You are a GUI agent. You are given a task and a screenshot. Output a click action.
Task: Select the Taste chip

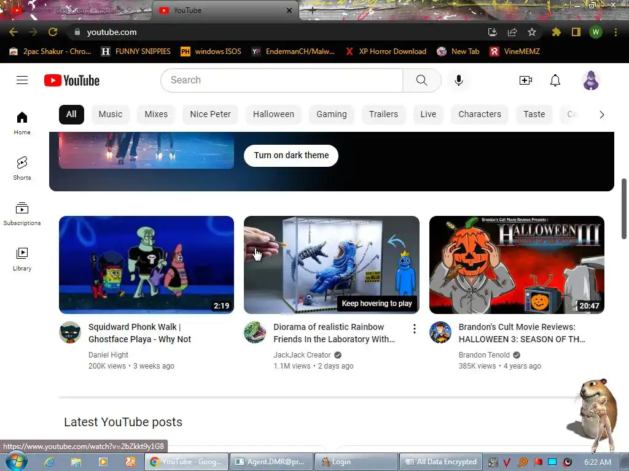[534, 115]
